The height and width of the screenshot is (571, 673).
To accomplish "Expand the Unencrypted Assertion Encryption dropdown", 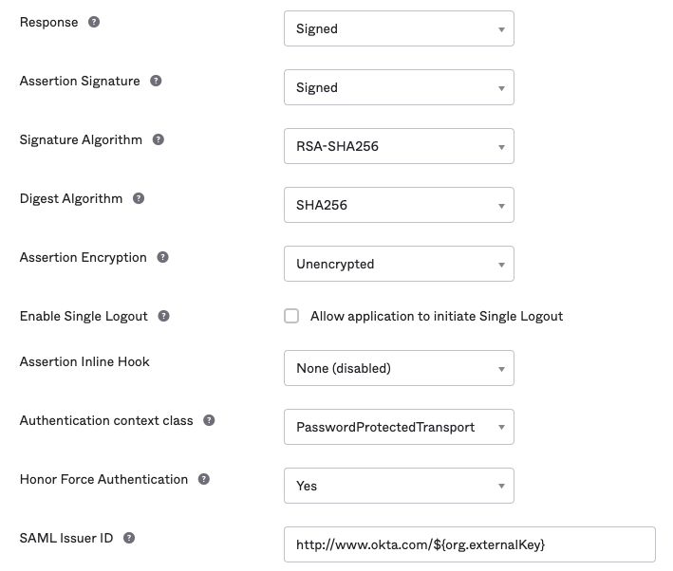I will [x=399, y=264].
